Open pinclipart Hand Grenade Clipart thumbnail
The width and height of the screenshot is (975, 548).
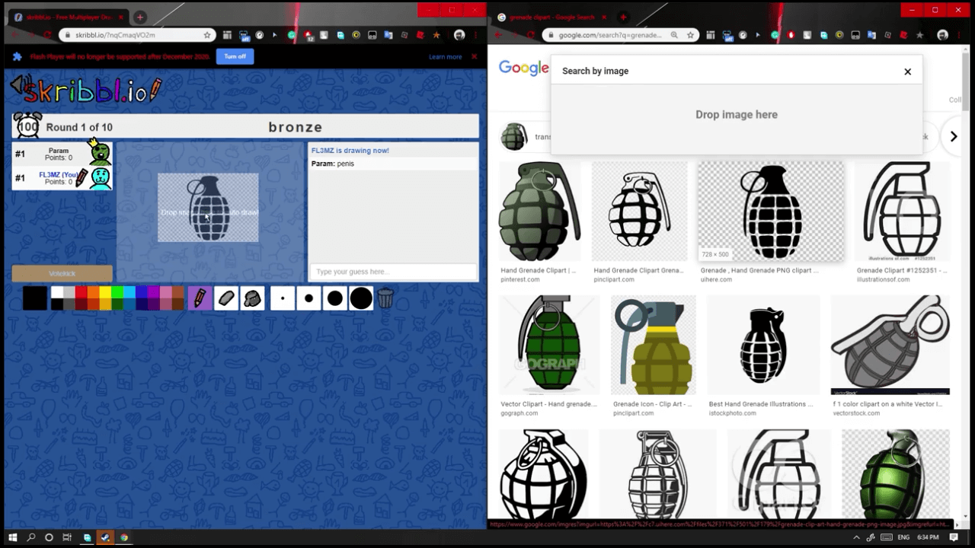(640, 211)
